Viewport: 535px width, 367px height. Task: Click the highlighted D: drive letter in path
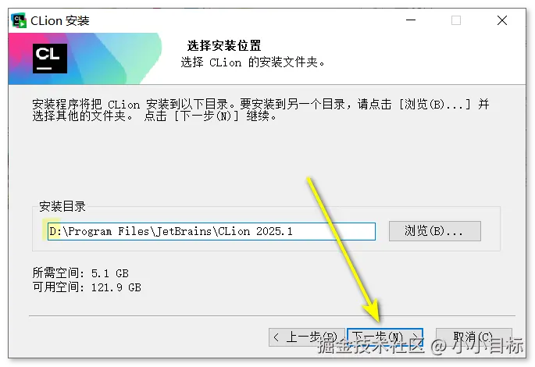pos(55,232)
